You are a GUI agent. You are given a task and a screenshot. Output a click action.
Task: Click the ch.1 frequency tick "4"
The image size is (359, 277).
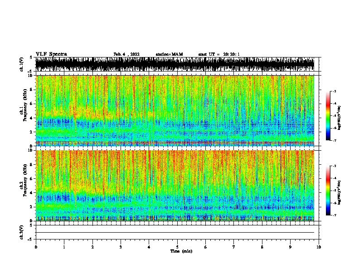tap(31, 118)
